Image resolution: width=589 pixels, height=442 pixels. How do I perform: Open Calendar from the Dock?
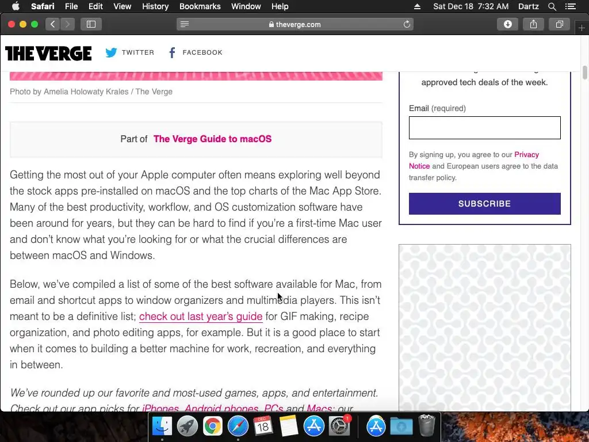[x=263, y=426]
